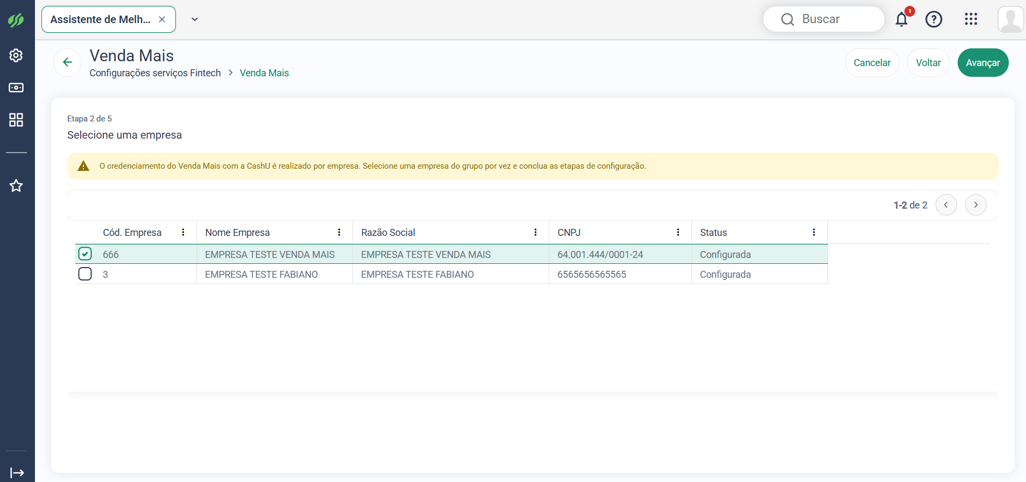The height and width of the screenshot is (482, 1026).
Task: Open the dashboard grid sidebar icon
Action: tap(16, 120)
